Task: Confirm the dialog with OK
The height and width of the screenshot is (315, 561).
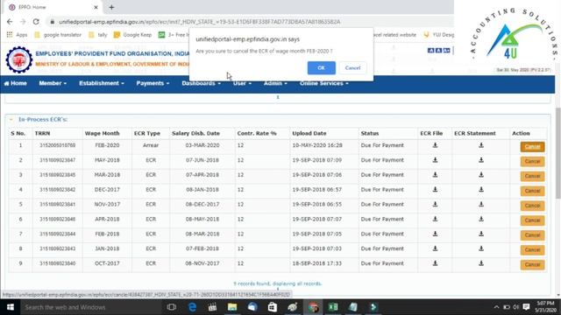Action: coord(322,68)
